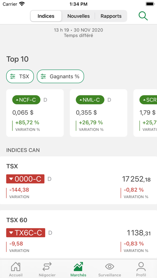Click the -0,83 % variation value
Screen dimensions: 157x278
[134, 244]
